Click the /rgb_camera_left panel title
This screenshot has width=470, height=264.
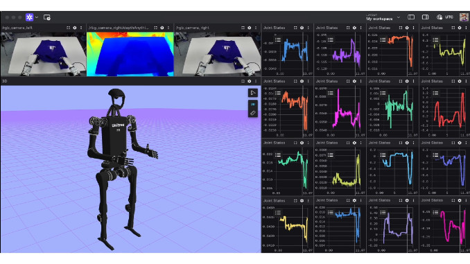pos(17,28)
